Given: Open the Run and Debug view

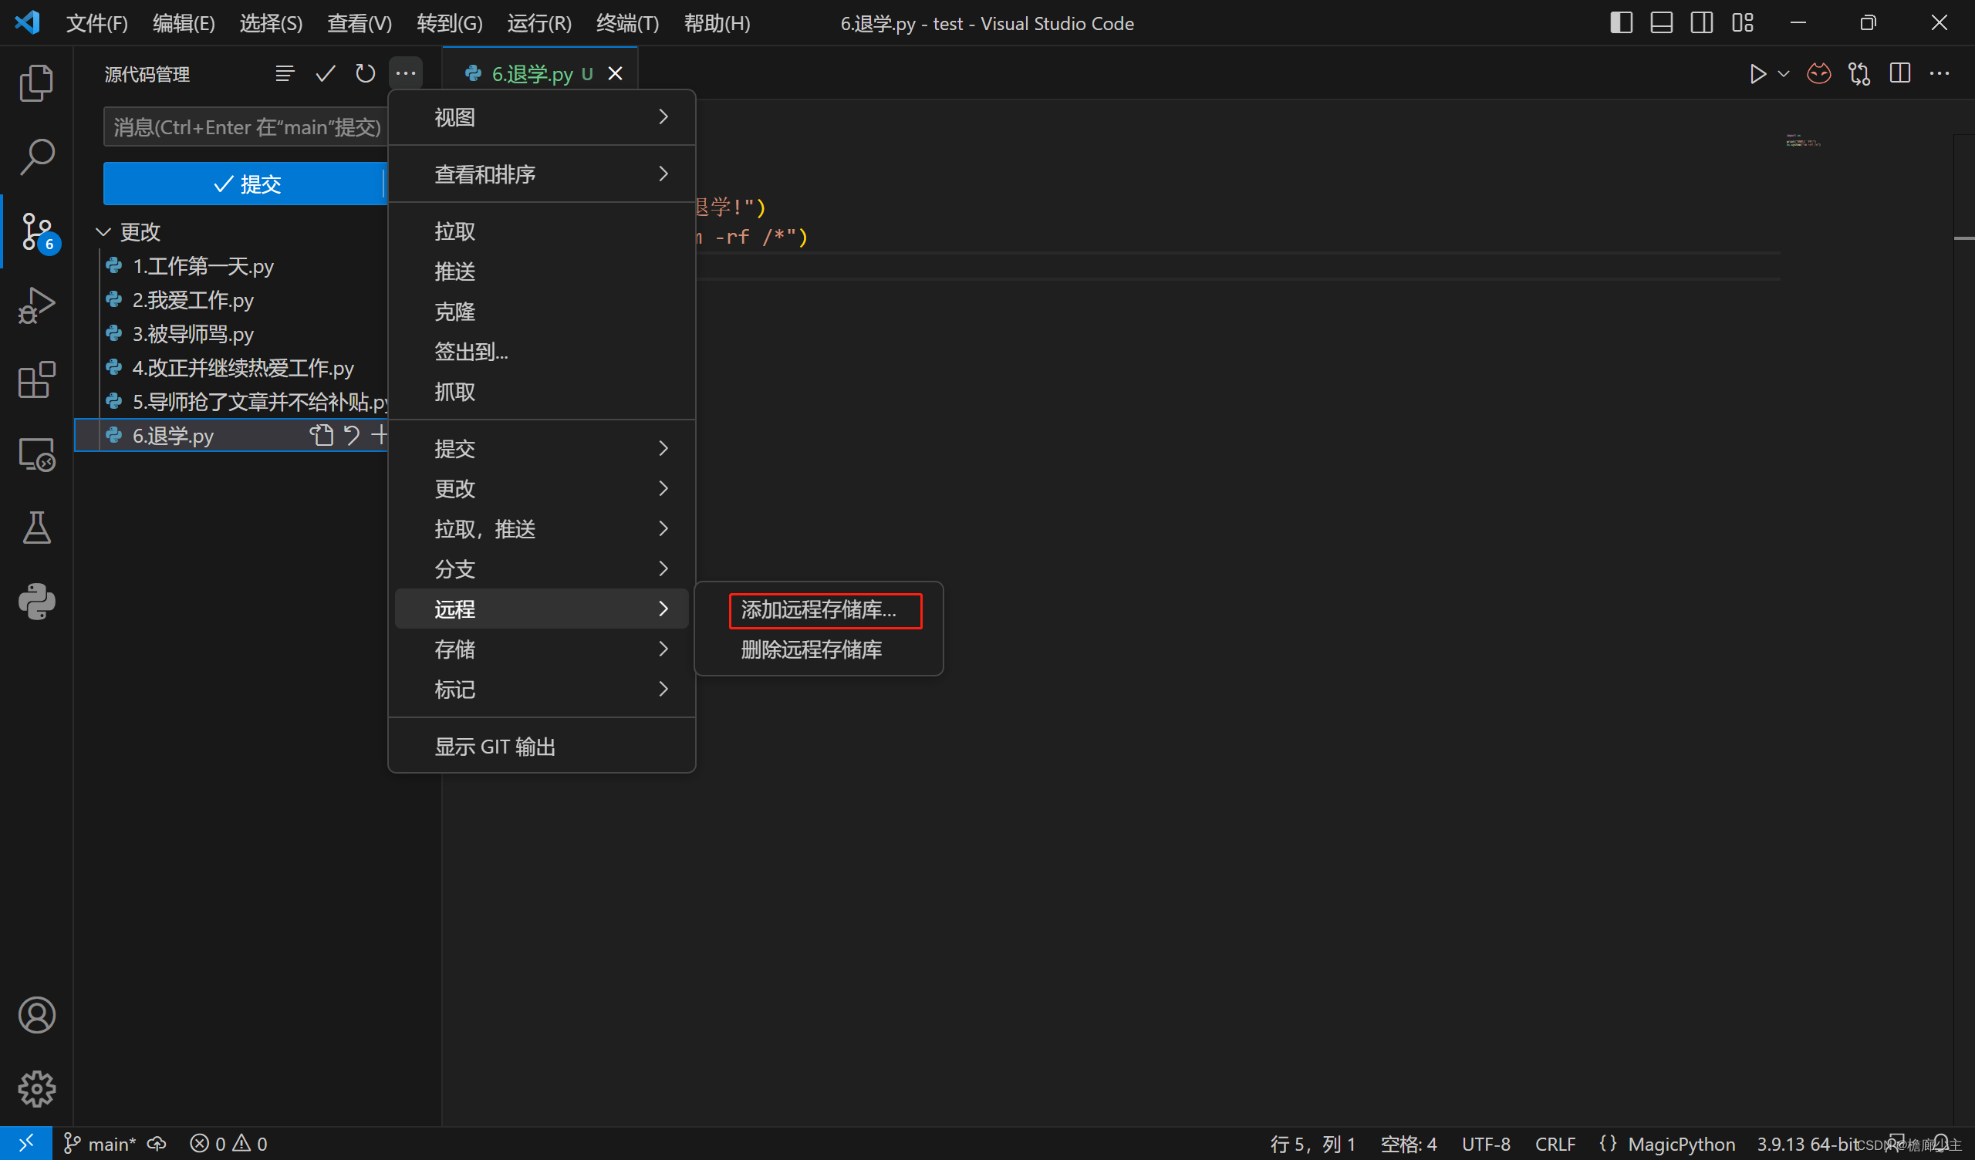Looking at the screenshot, I should (x=36, y=305).
